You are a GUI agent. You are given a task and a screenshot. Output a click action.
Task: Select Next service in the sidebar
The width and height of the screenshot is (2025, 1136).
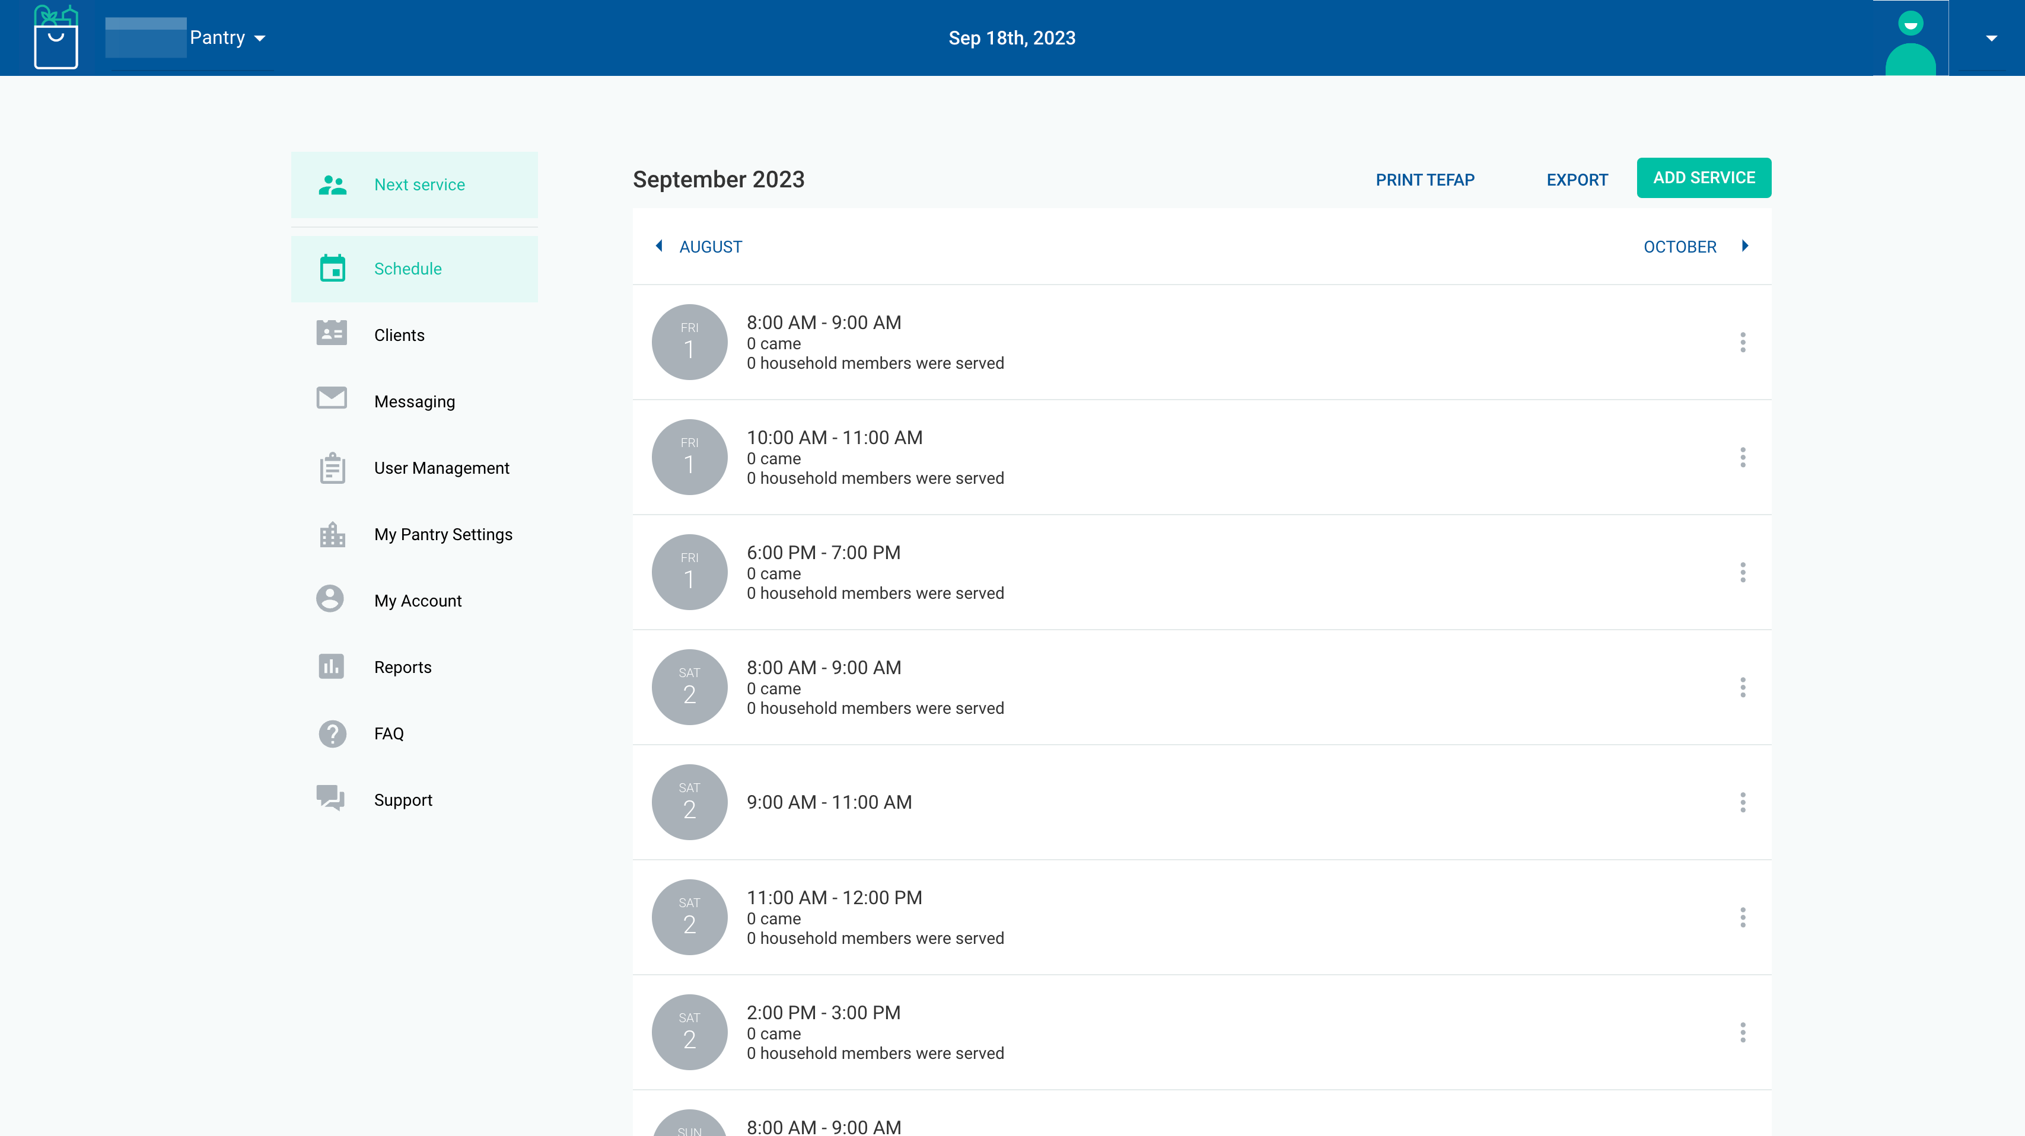(x=414, y=184)
